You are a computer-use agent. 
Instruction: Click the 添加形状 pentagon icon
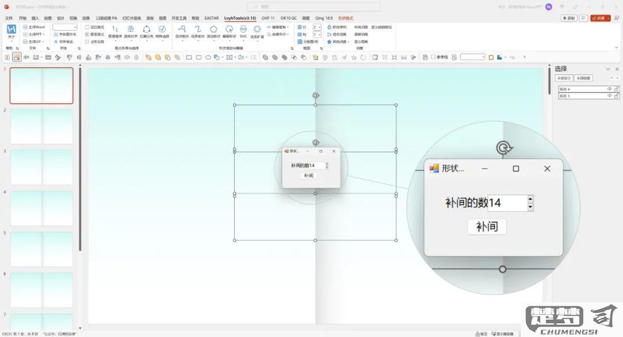pyautogui.click(x=213, y=29)
